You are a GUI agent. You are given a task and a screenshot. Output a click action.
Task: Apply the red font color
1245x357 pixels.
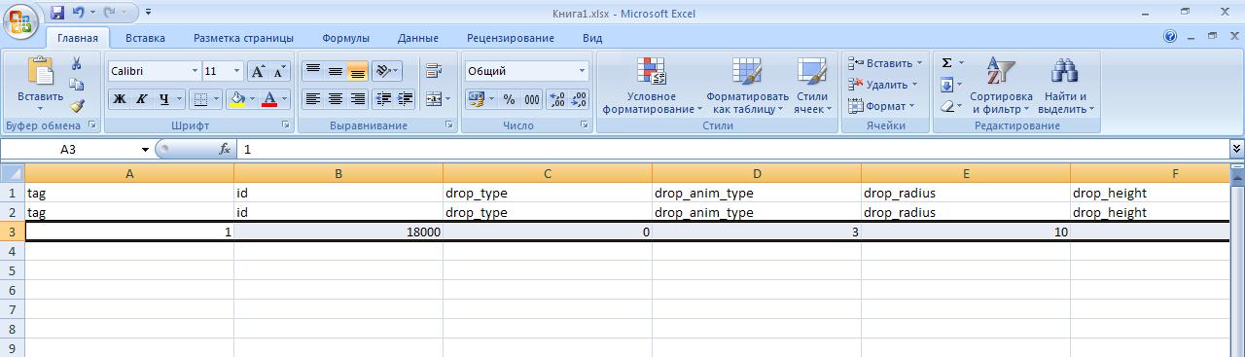269,99
